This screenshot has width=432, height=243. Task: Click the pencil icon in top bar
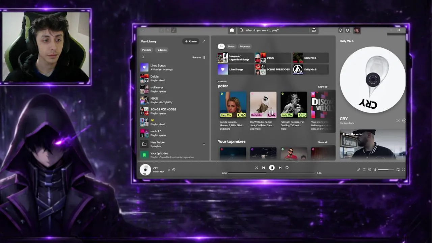(174, 30)
